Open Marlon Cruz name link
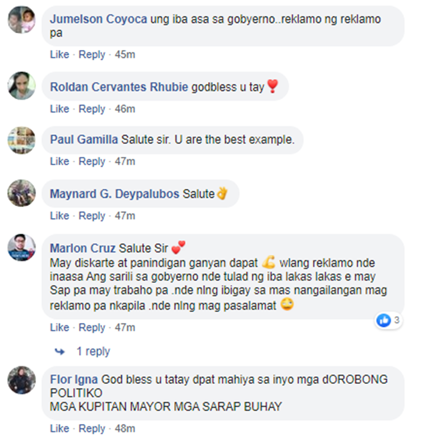 [x=83, y=248]
